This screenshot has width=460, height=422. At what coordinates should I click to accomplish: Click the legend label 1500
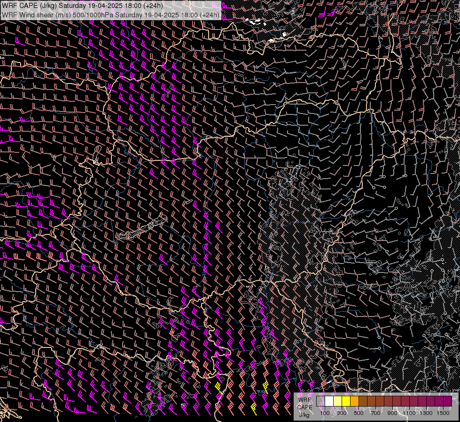pos(443,413)
